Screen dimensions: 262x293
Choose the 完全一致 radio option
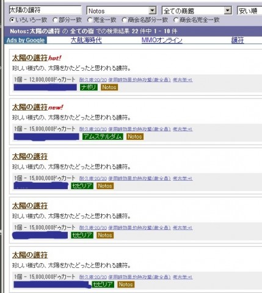click(89, 20)
